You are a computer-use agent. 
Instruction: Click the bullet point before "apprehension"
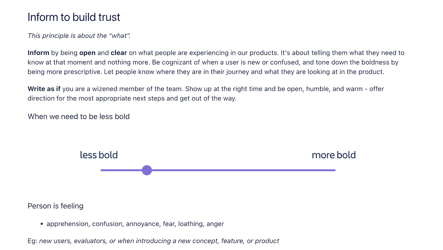42,224
